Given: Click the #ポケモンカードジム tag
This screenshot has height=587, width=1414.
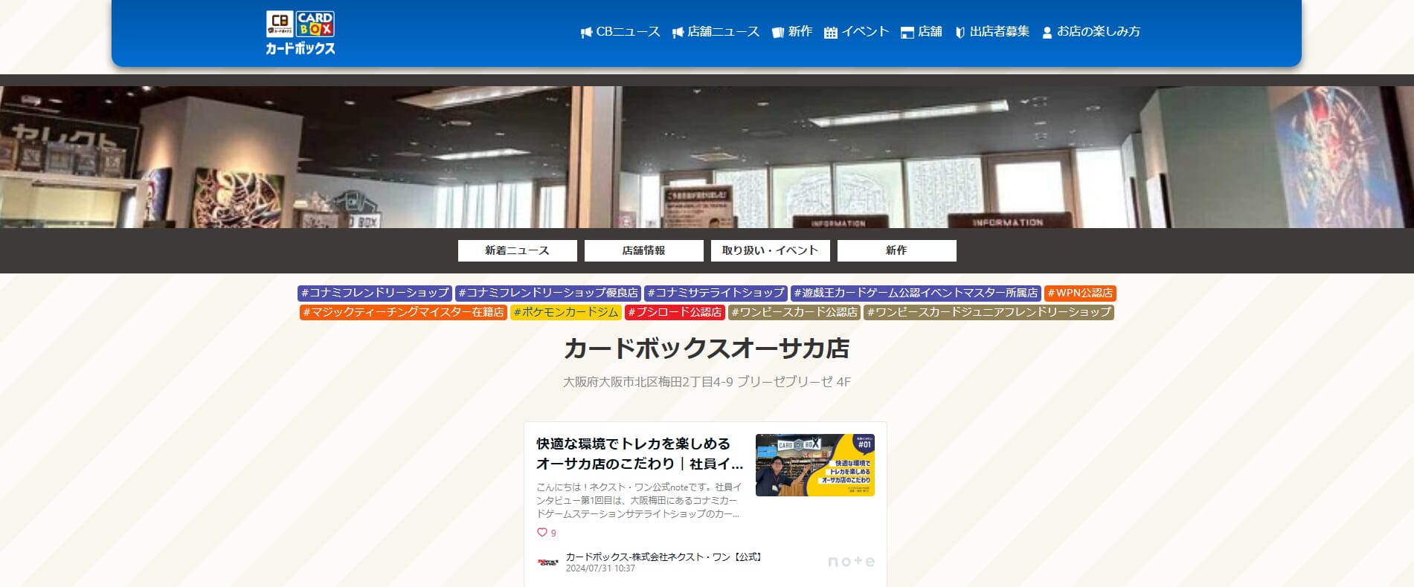Looking at the screenshot, I should pyautogui.click(x=566, y=312).
